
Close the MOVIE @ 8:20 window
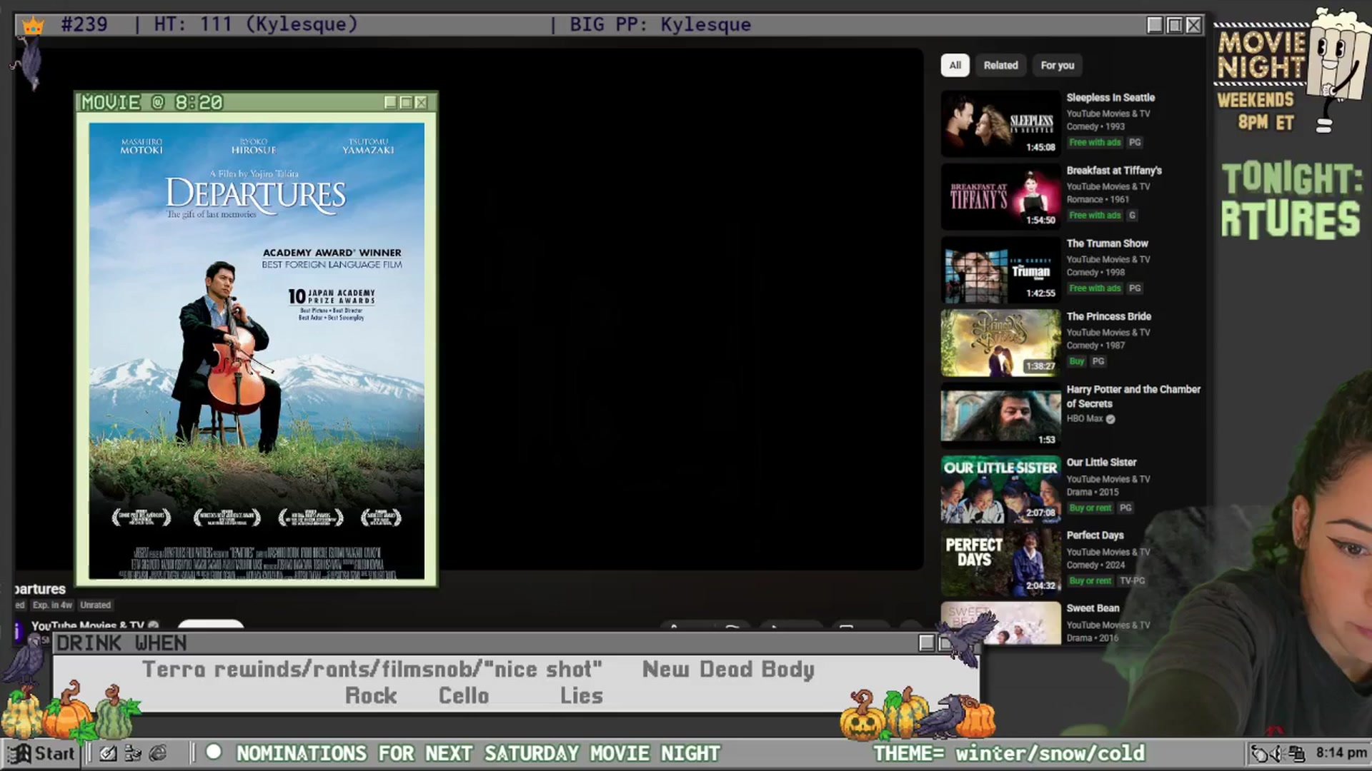(422, 103)
